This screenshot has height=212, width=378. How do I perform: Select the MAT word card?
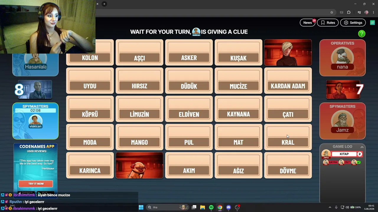(238, 137)
